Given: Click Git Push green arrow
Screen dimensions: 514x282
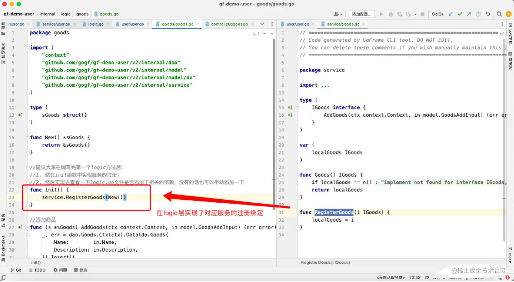Looking at the screenshot, I should (x=469, y=14).
